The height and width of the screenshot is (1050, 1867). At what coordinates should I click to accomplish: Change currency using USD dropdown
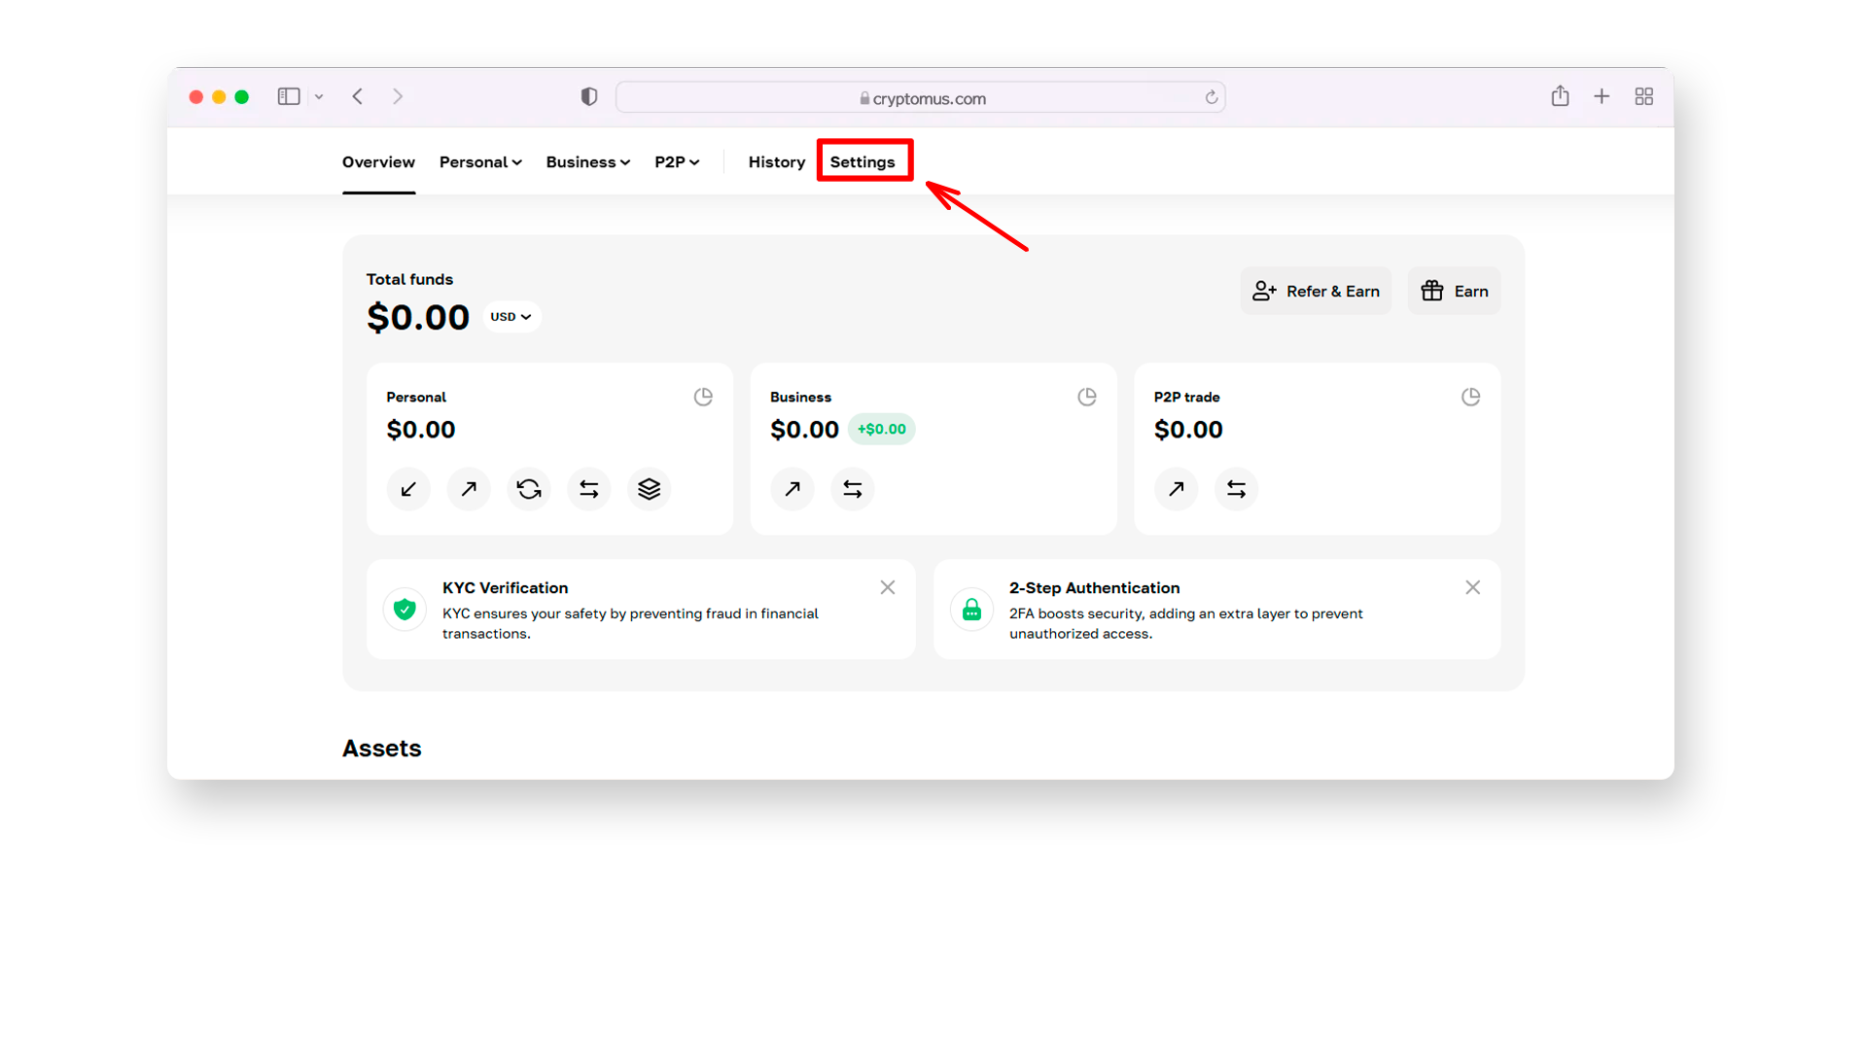tap(511, 317)
